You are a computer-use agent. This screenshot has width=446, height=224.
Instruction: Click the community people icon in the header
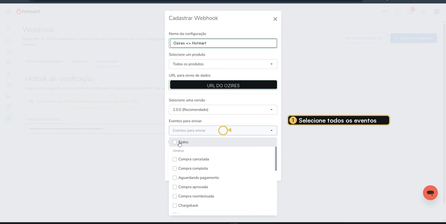(x=384, y=11)
